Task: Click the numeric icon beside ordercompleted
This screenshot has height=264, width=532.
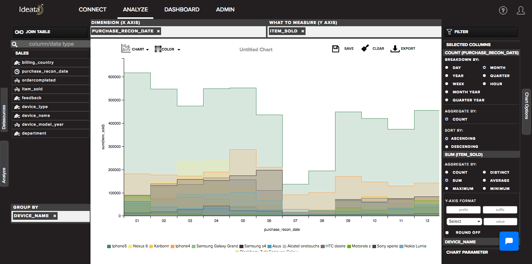Action: (17, 80)
